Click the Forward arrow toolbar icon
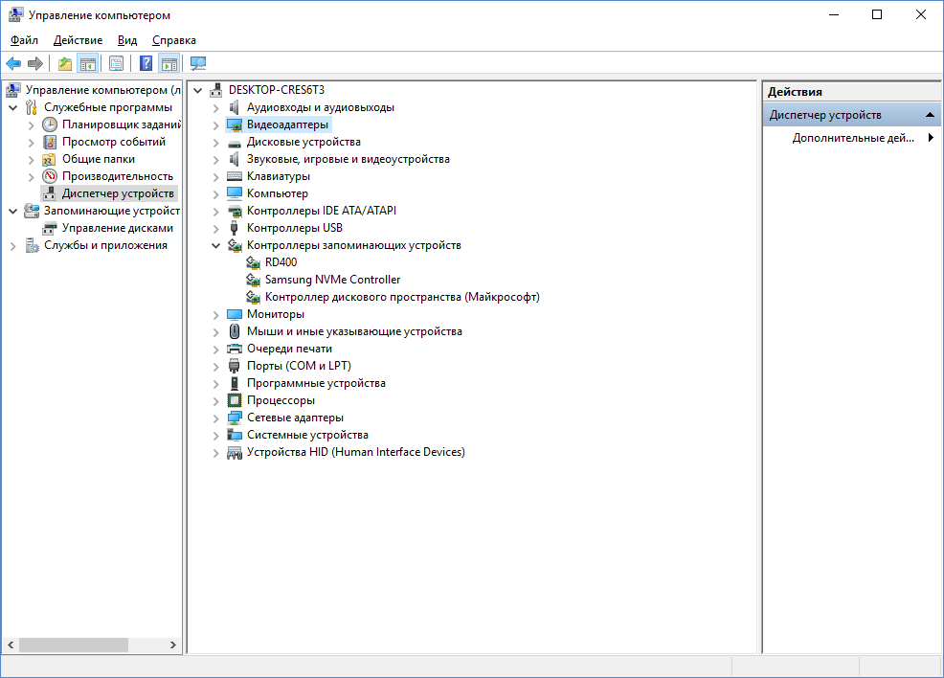 point(35,63)
